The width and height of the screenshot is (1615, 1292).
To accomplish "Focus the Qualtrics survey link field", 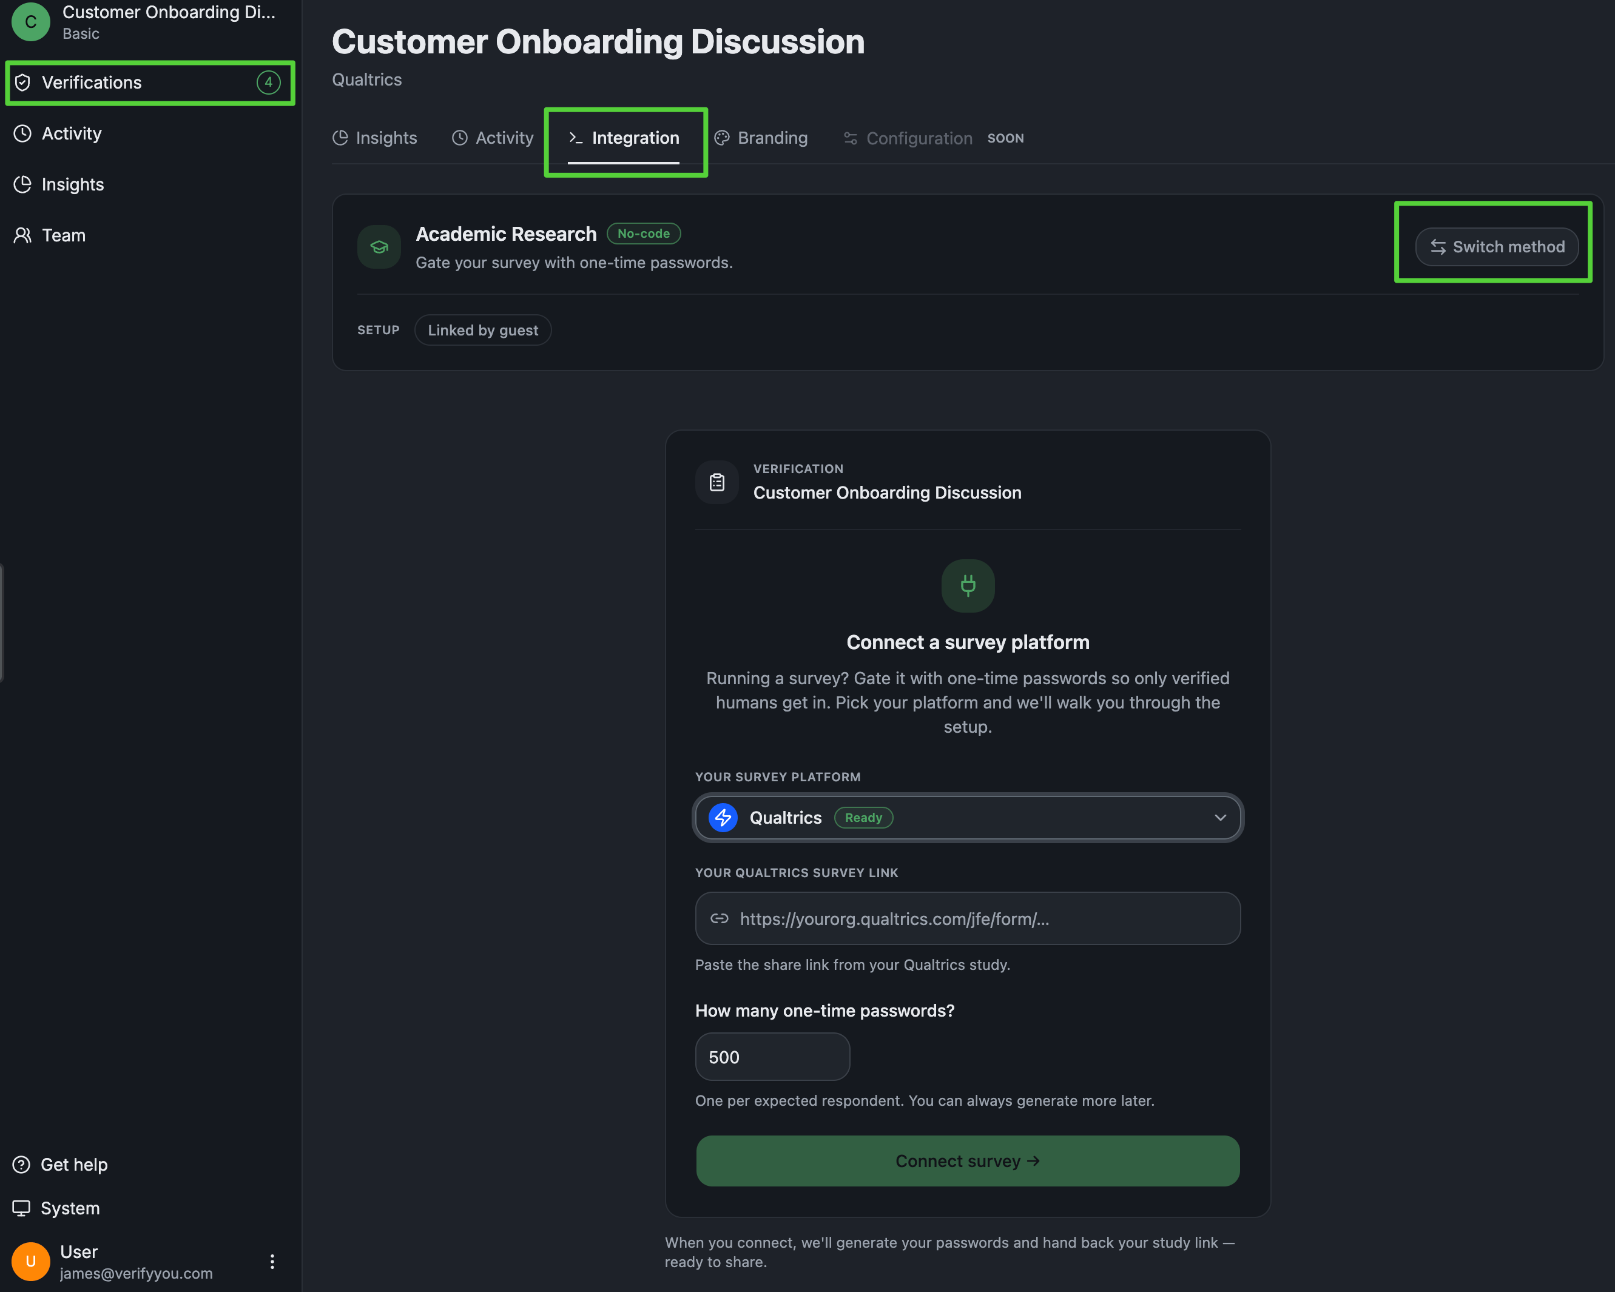I will pyautogui.click(x=968, y=919).
